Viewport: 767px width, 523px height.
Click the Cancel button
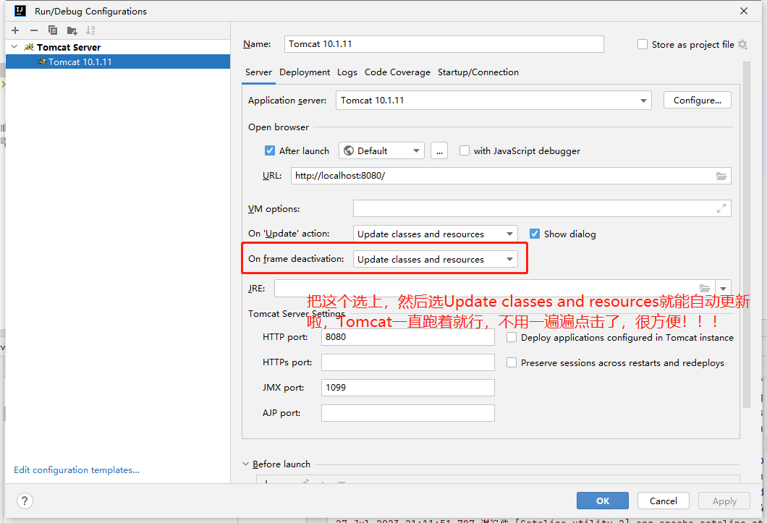(664, 501)
